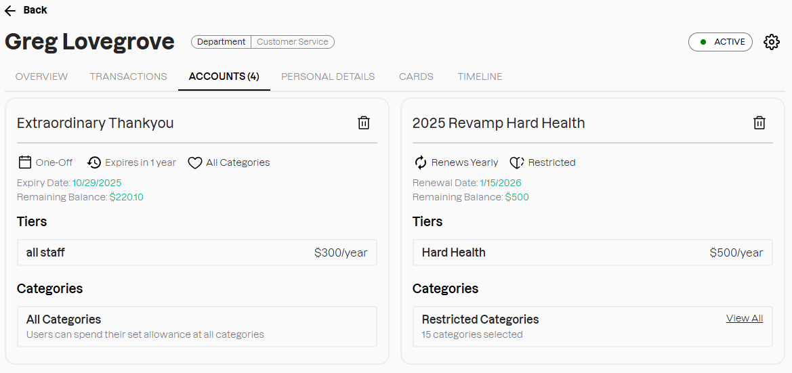Open the settings gear icon

(771, 42)
